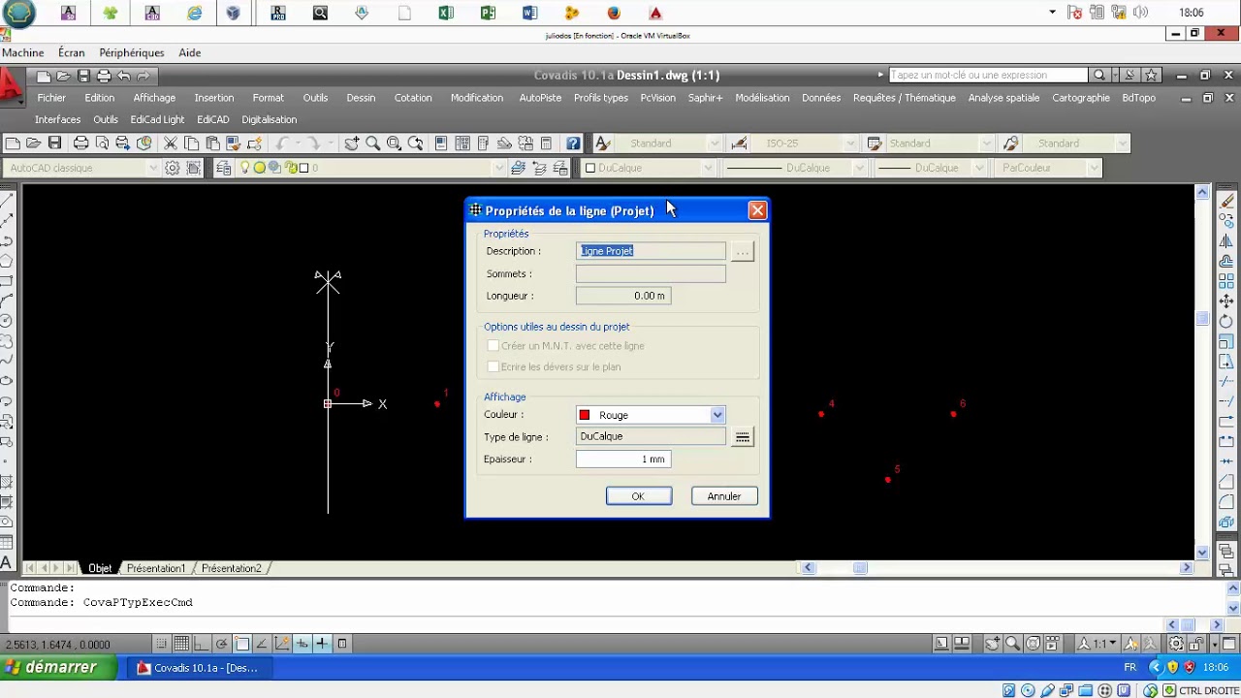Image resolution: width=1241 pixels, height=698 pixels.
Task: Click the Annuler button
Action: 724,496
